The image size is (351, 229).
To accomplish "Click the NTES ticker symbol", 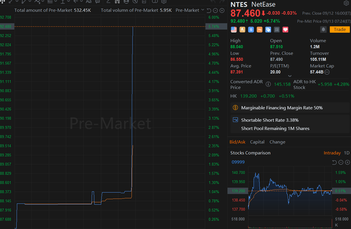I will [239, 5].
